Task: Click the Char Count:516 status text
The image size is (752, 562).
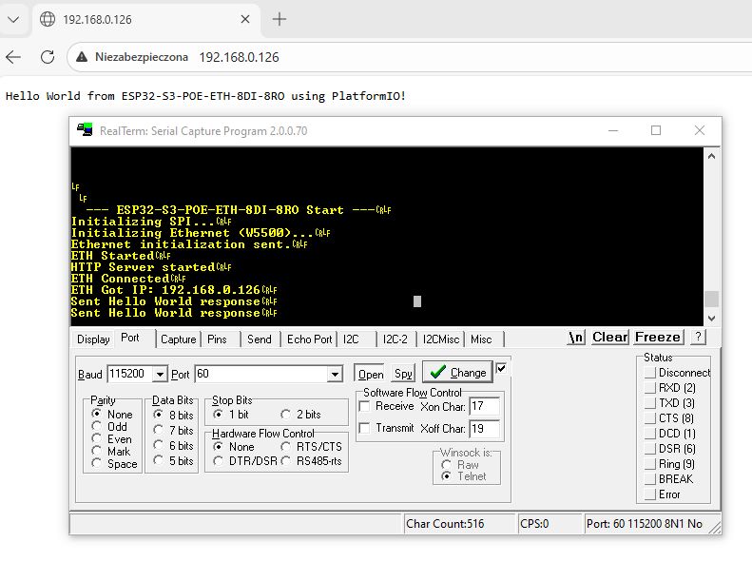Action: [445, 524]
